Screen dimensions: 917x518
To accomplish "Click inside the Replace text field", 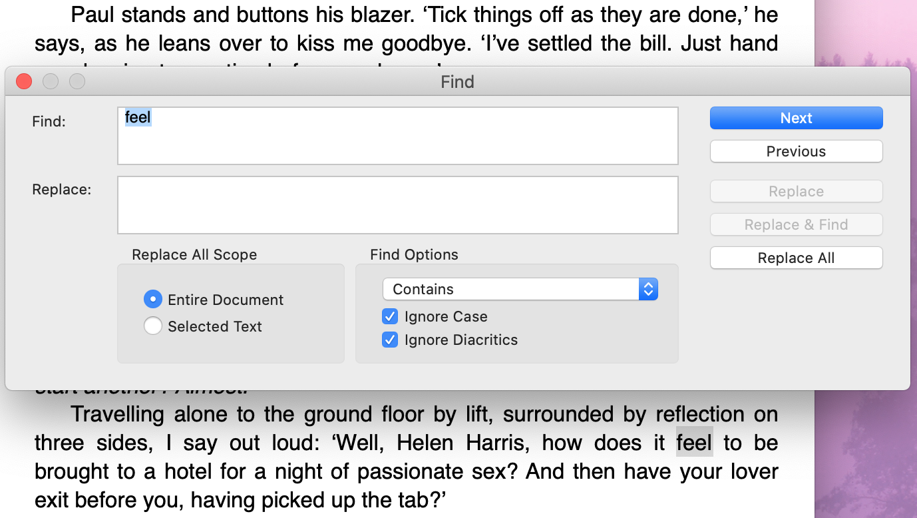I will click(398, 205).
